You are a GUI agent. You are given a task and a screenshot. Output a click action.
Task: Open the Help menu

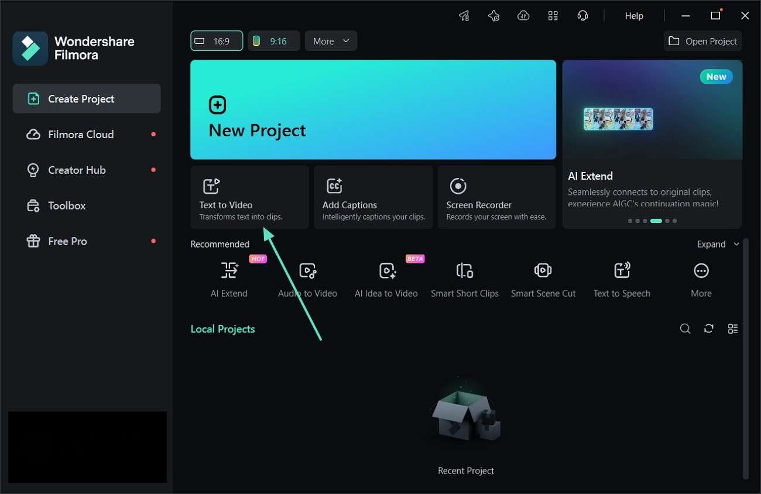(x=634, y=16)
